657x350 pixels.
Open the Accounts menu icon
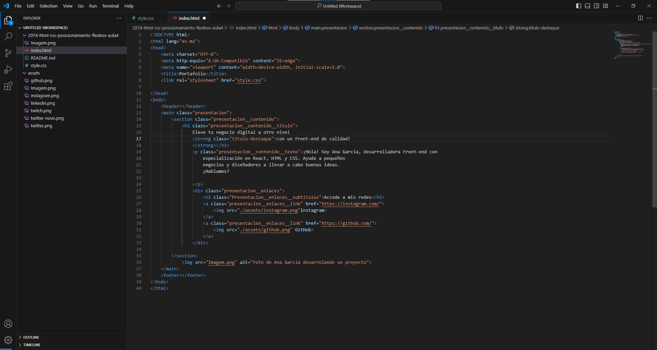click(x=8, y=324)
